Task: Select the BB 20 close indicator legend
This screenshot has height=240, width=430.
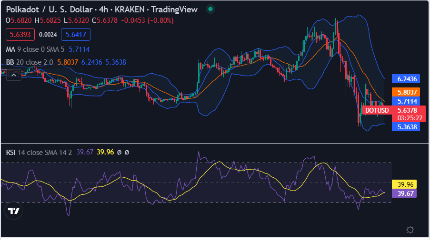Action: pos(30,62)
